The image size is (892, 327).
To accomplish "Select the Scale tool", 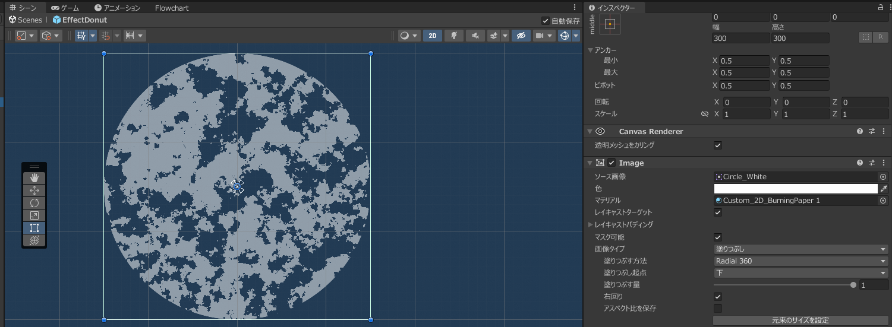I will pyautogui.click(x=34, y=215).
